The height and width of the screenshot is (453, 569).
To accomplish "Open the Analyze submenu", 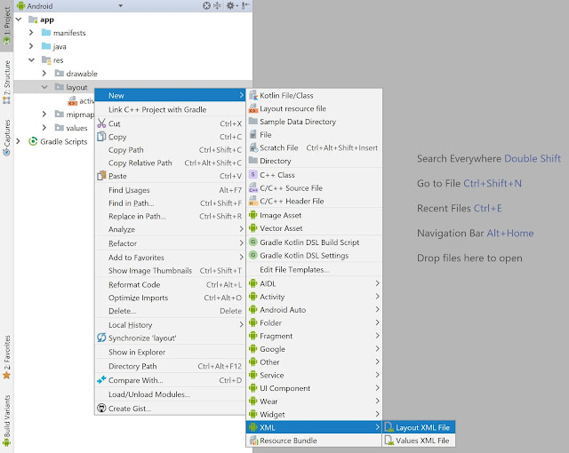I will (170, 229).
